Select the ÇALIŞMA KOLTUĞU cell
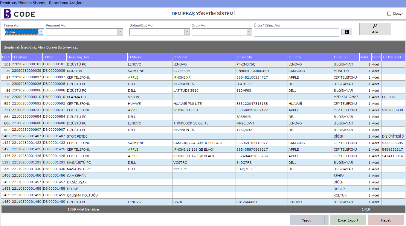Image resolution: width=406 pixels, height=226 pixels. click(97, 195)
